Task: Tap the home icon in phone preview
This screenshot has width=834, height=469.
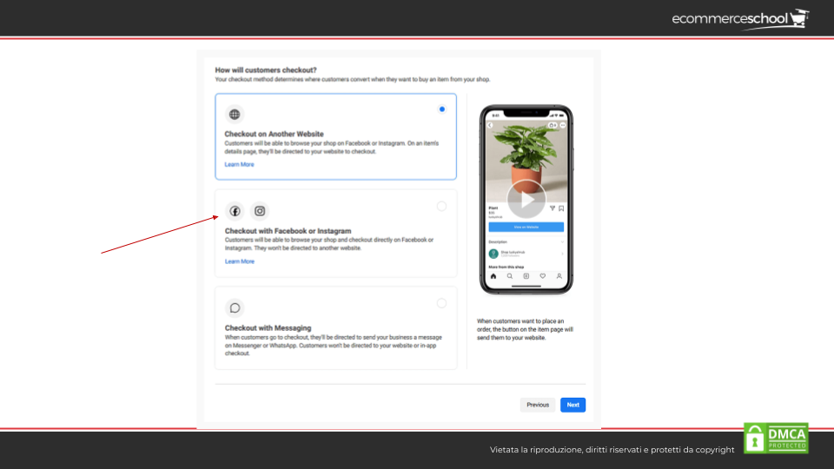Action: pyautogui.click(x=493, y=276)
